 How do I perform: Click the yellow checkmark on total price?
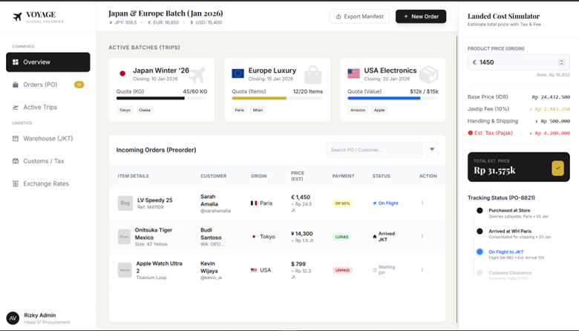558,168
